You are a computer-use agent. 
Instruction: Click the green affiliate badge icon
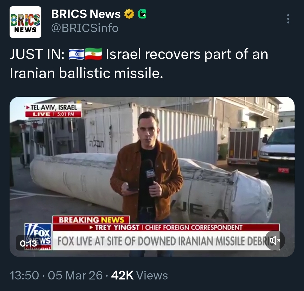142,14
